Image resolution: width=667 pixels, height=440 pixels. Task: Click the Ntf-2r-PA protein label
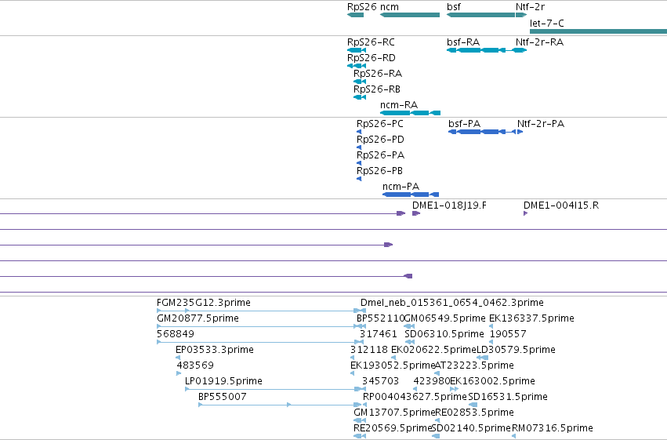[541, 124]
